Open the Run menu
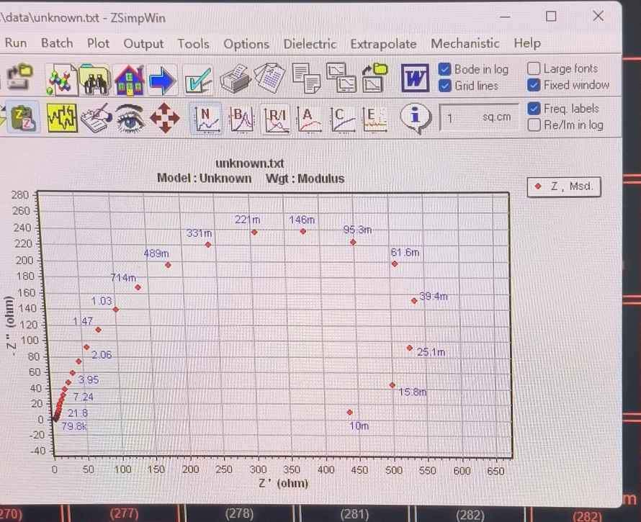Image resolution: width=641 pixels, height=522 pixels. (x=16, y=43)
